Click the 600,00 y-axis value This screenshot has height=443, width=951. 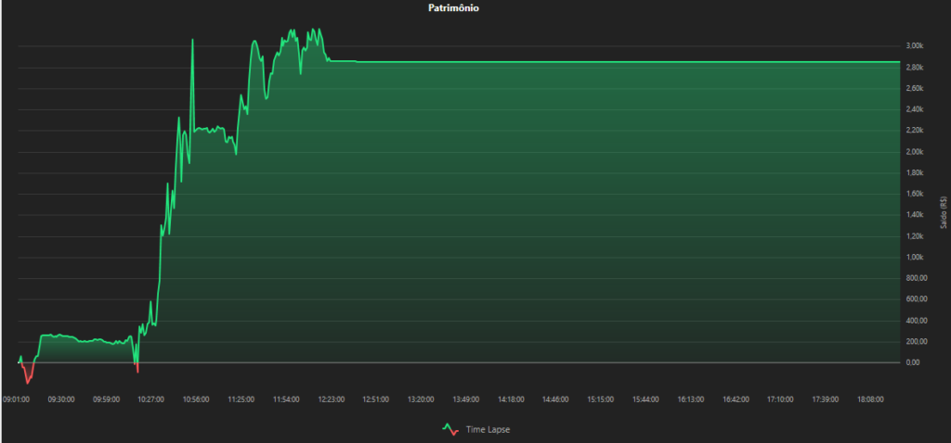[x=915, y=299]
